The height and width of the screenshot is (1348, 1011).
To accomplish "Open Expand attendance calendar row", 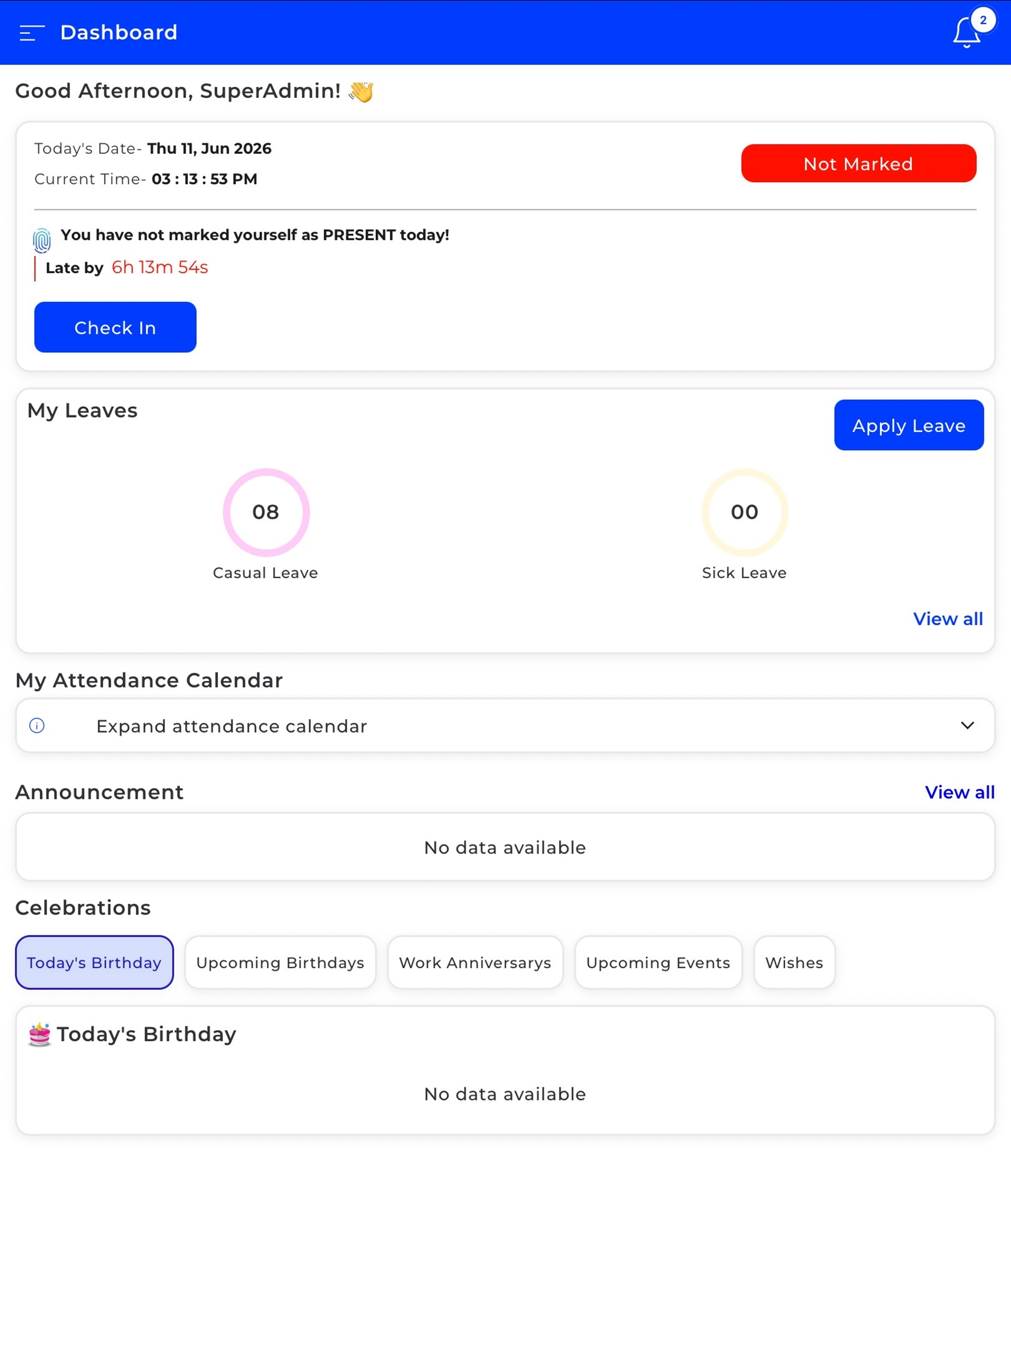I will (x=505, y=725).
